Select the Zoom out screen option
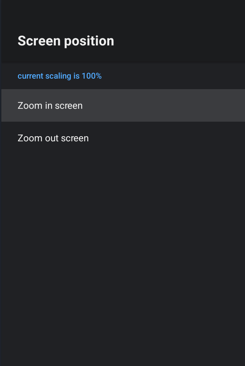Viewport: 245px width, 366px height. click(53, 138)
